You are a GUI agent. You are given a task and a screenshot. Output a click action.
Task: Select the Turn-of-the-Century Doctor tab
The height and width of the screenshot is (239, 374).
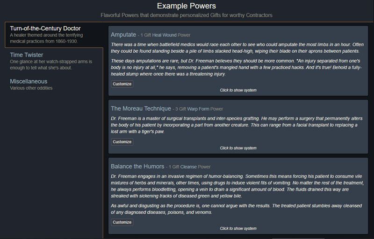pyautogui.click(x=54, y=35)
